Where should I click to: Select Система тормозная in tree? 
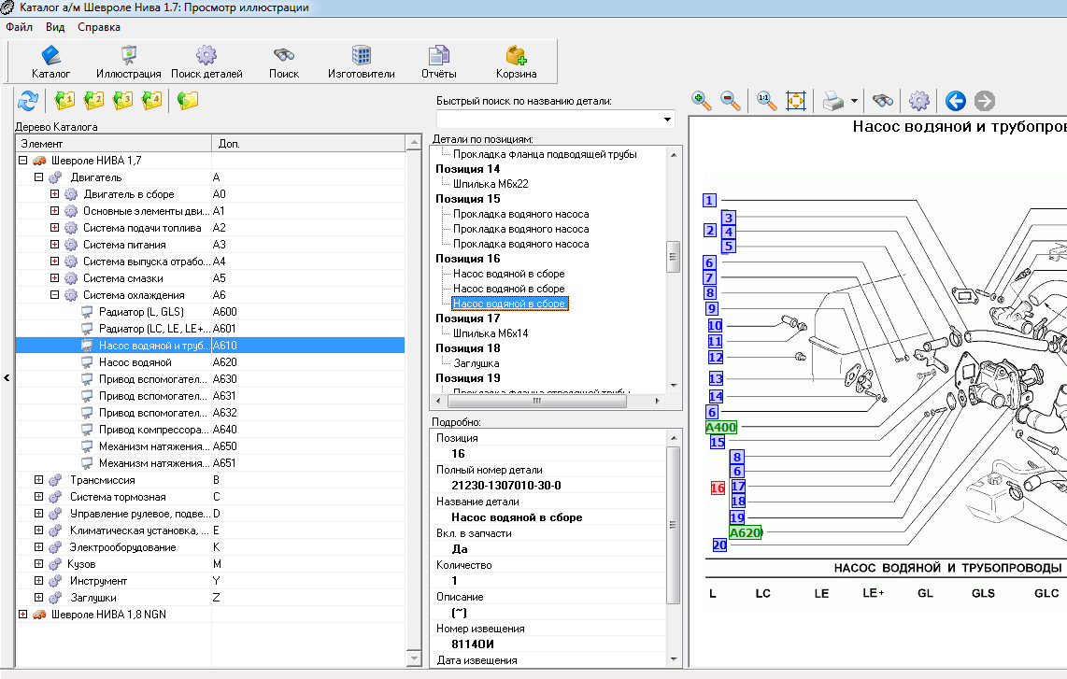pos(118,497)
